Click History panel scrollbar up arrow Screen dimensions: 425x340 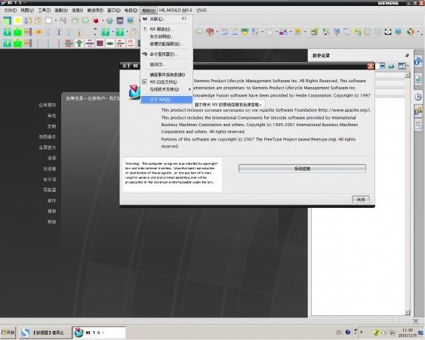point(407,75)
